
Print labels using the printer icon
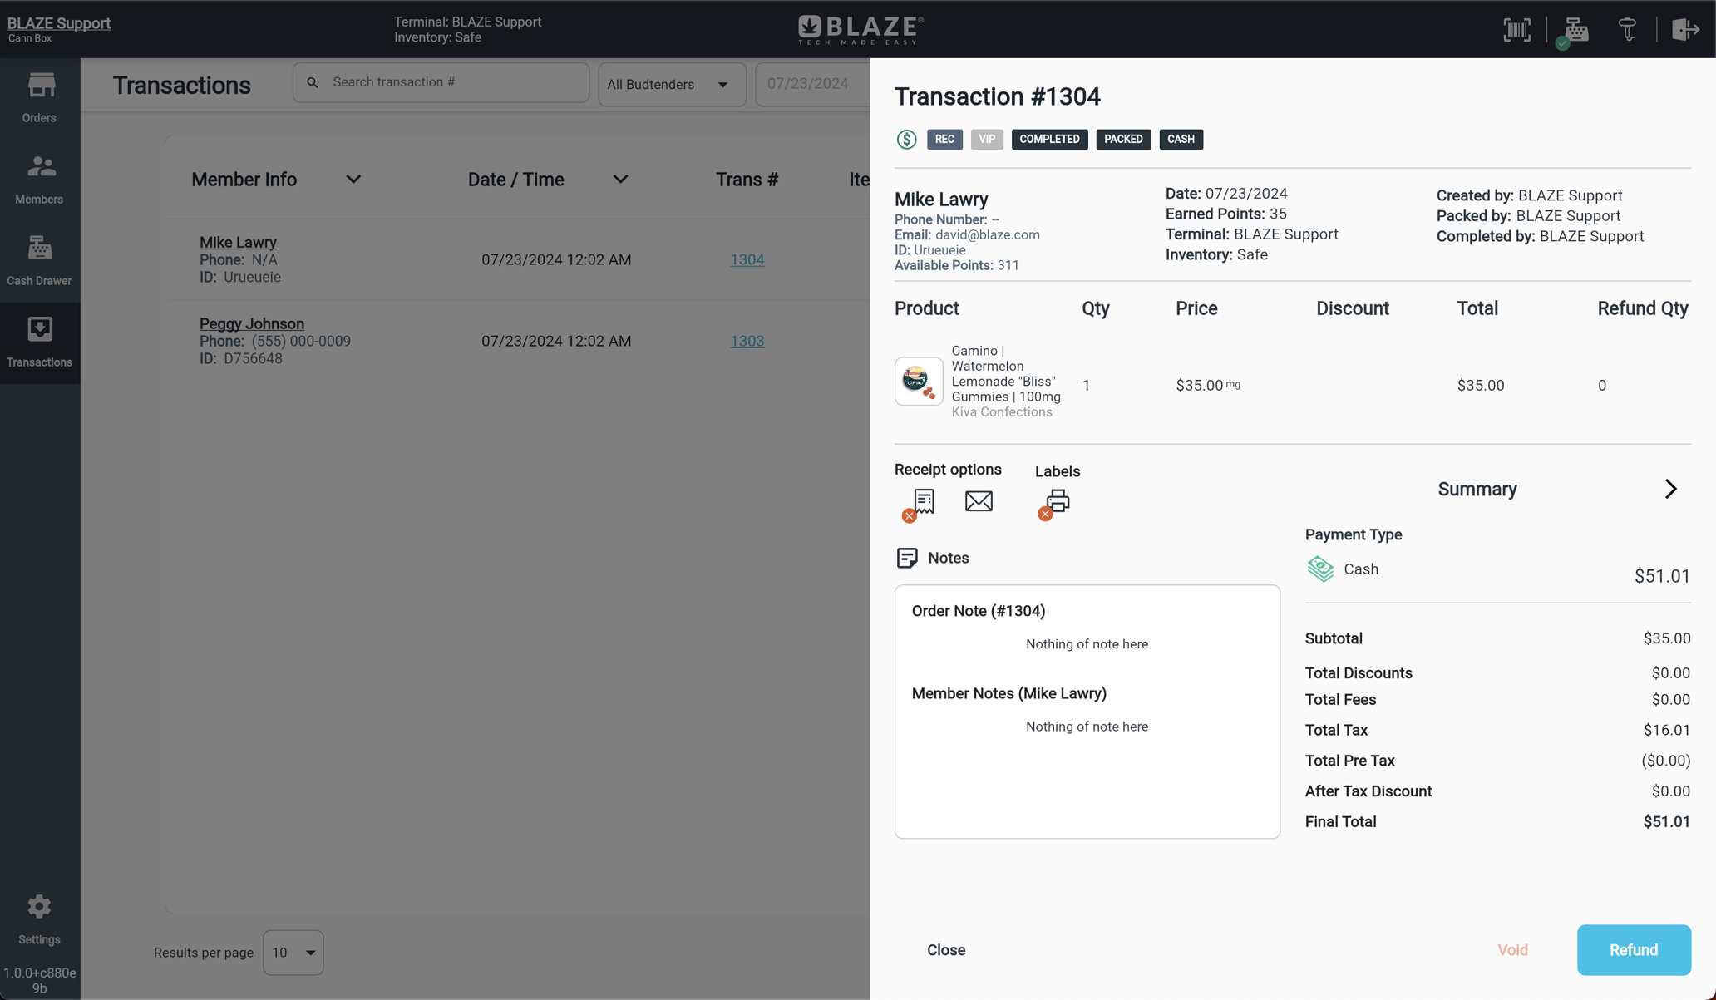point(1057,500)
